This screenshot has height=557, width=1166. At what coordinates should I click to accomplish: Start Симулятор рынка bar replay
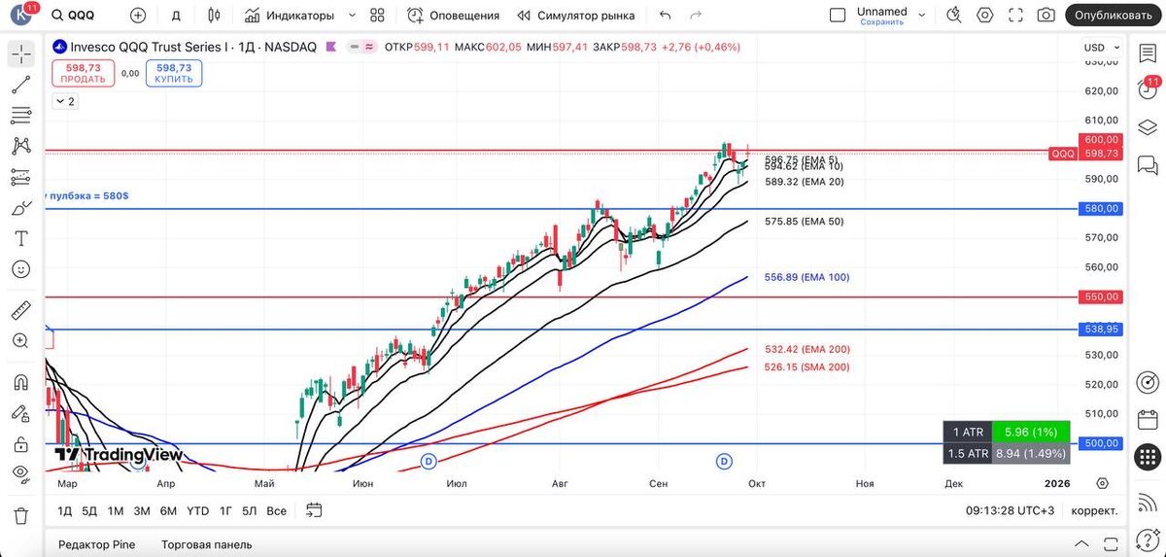coord(576,16)
